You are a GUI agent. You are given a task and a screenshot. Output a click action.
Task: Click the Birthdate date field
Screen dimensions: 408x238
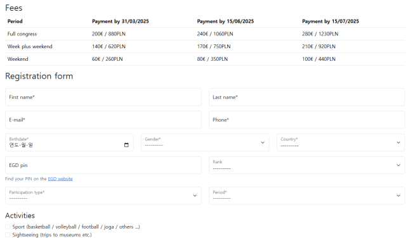click(69, 142)
